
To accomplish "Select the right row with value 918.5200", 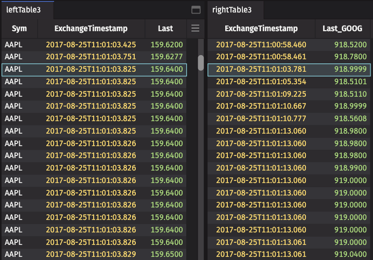I will pyautogui.click(x=289, y=45).
